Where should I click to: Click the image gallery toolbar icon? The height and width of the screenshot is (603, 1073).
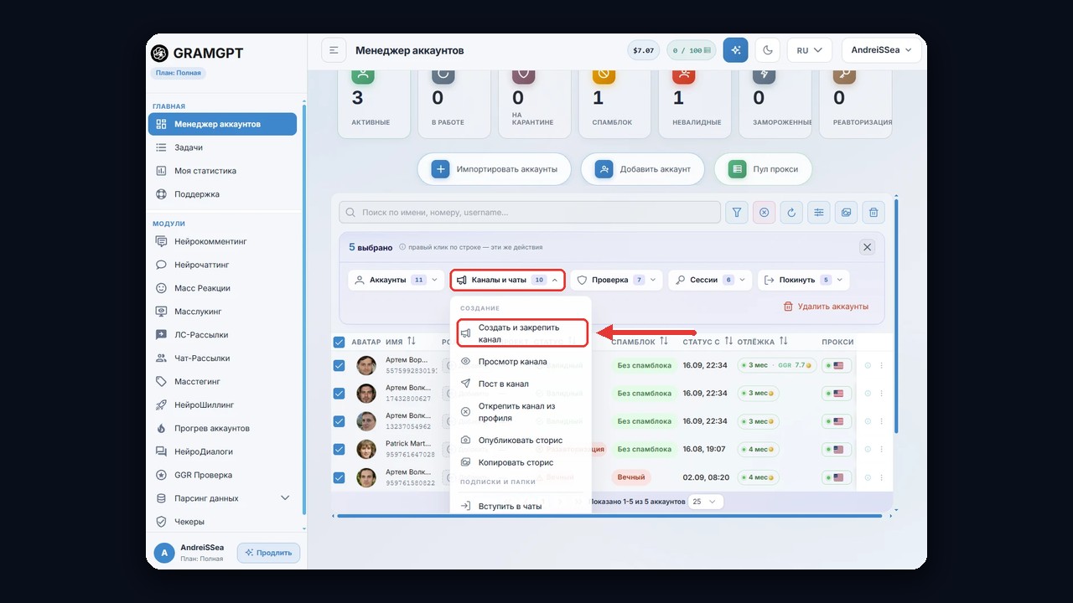847,213
